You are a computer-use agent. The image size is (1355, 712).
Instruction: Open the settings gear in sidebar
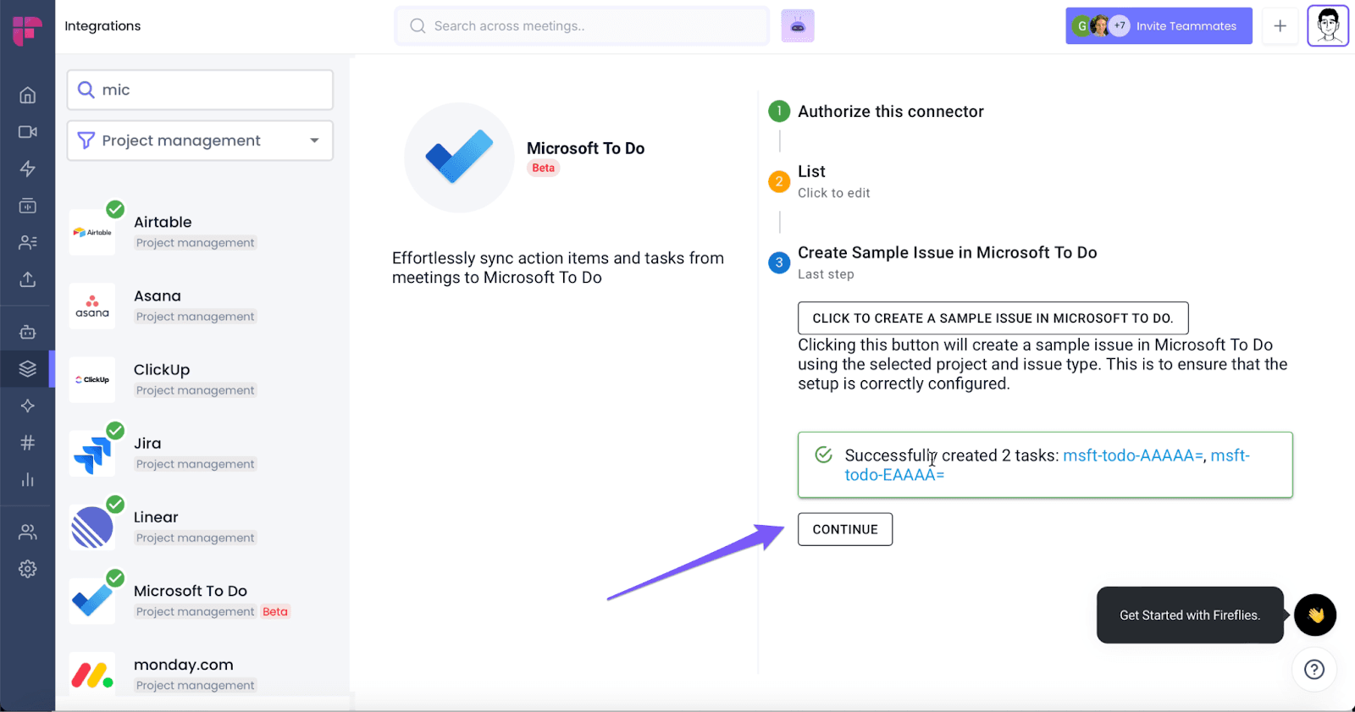27,569
